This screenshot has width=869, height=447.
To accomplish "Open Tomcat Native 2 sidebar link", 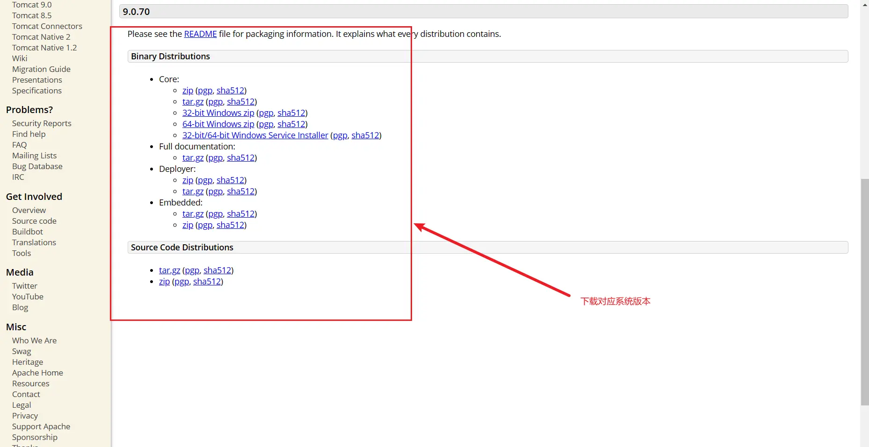I will point(41,37).
